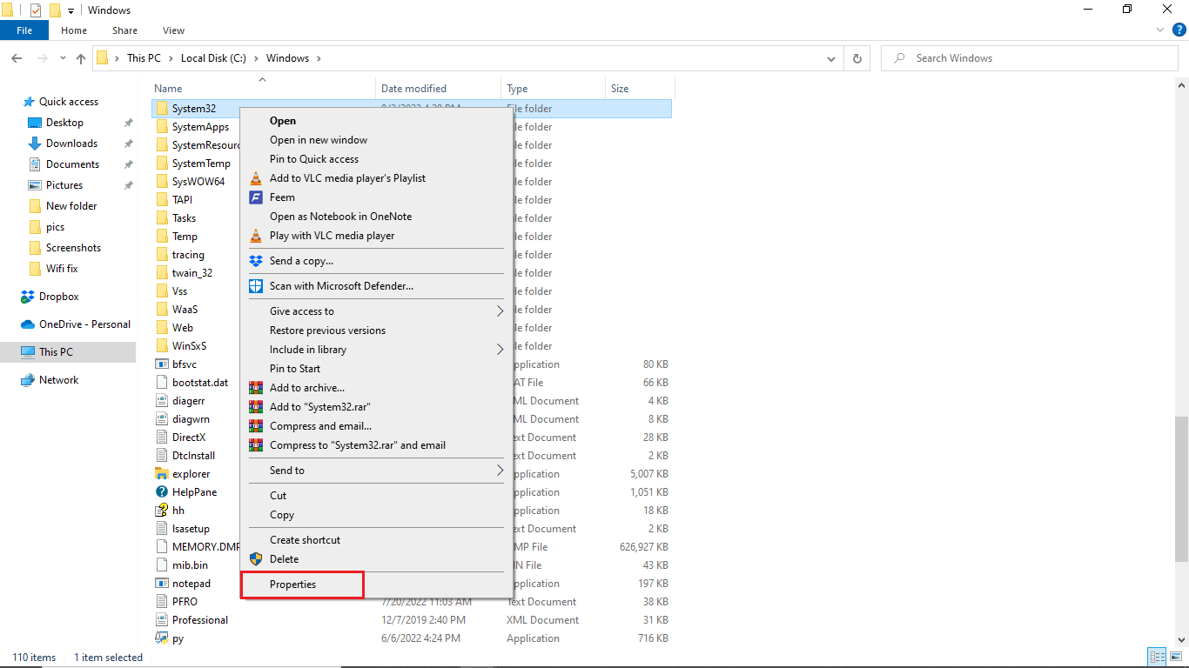Image resolution: width=1189 pixels, height=668 pixels.
Task: Open Documents in Quick access
Action: 73,164
